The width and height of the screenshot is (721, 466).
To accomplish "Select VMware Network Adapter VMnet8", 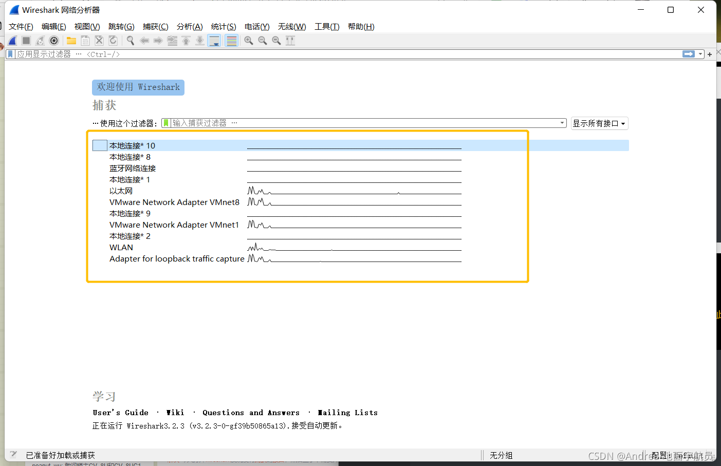I will click(x=360, y=202).
